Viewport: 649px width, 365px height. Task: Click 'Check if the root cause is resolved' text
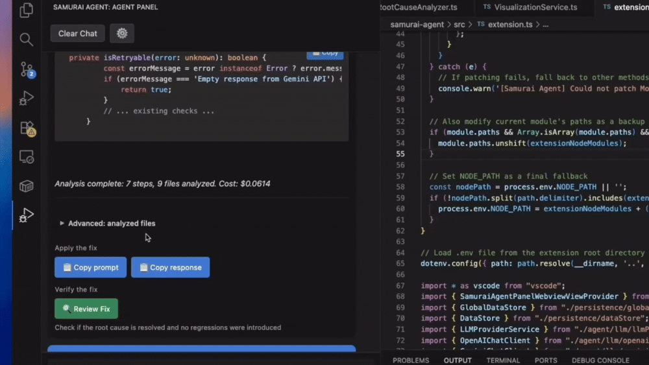point(167,327)
